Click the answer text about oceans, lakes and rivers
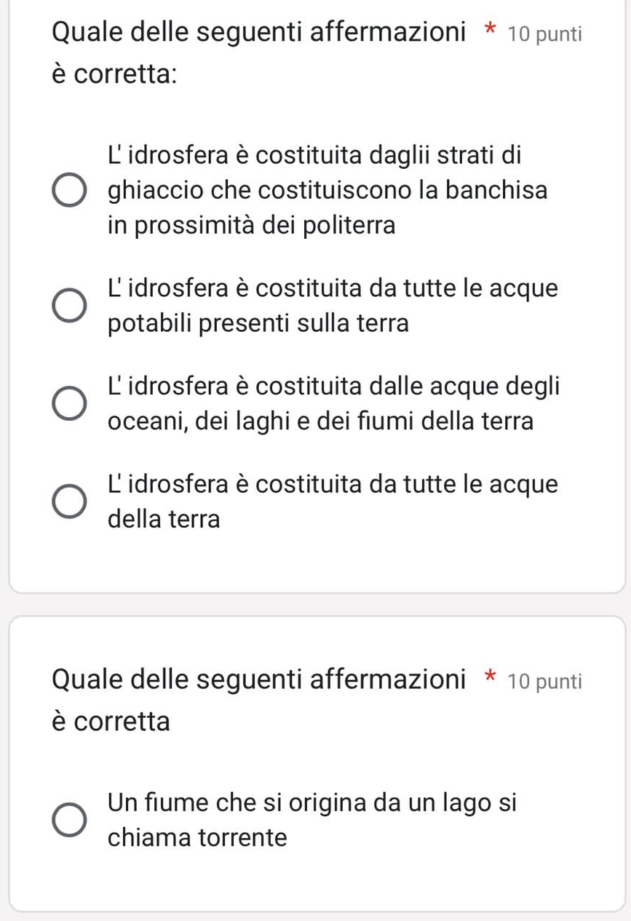This screenshot has width=631, height=921. [x=333, y=402]
